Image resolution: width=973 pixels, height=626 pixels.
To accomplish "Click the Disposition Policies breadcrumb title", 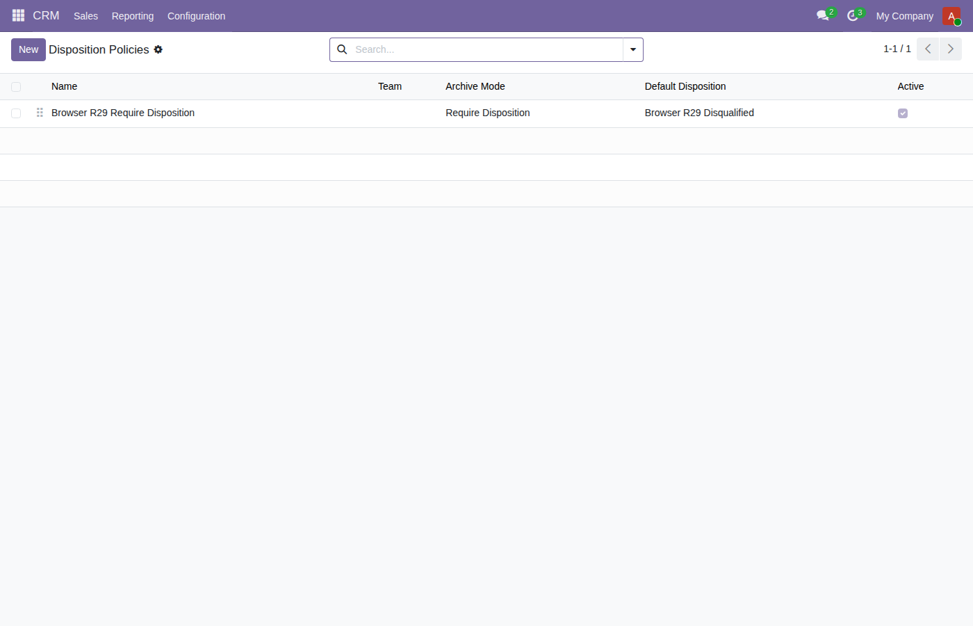I will tap(99, 49).
